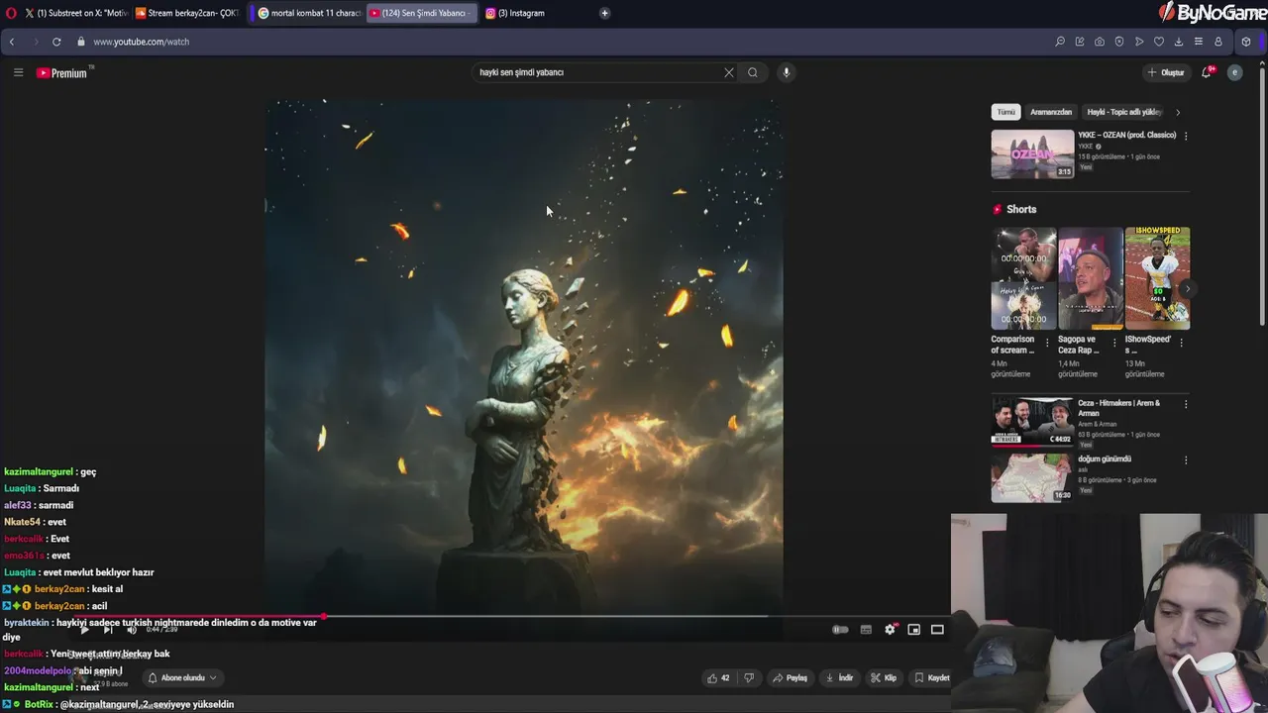This screenshot has width=1268, height=713.
Task: Switch to the Stream berkay2can tab
Action: [186, 13]
